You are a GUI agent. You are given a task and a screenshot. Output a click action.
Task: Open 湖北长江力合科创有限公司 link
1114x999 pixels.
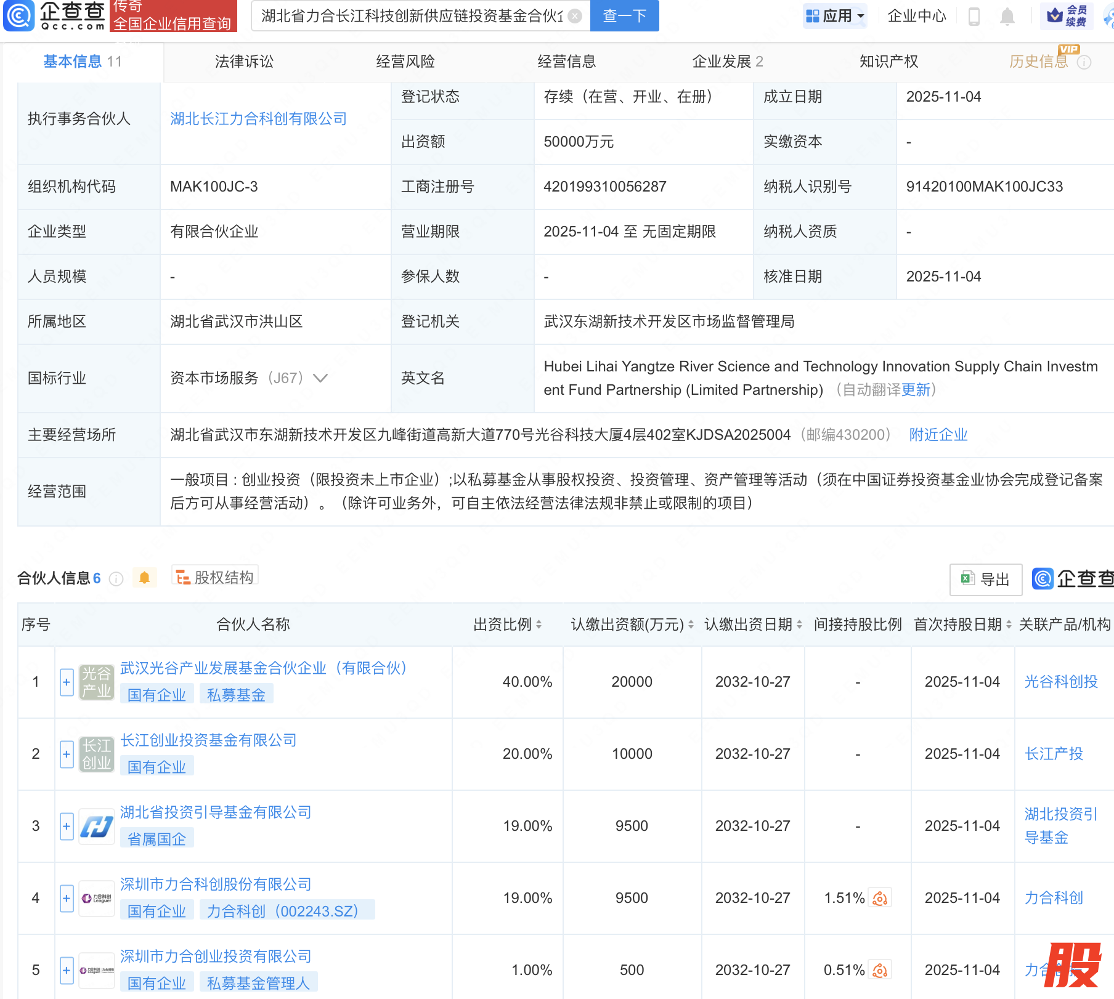(x=258, y=119)
